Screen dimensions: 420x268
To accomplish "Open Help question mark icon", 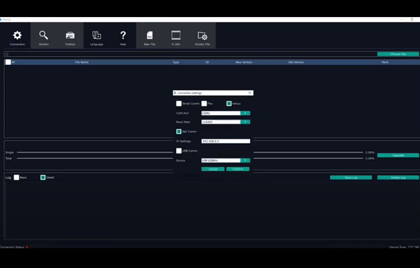I will coord(123,36).
